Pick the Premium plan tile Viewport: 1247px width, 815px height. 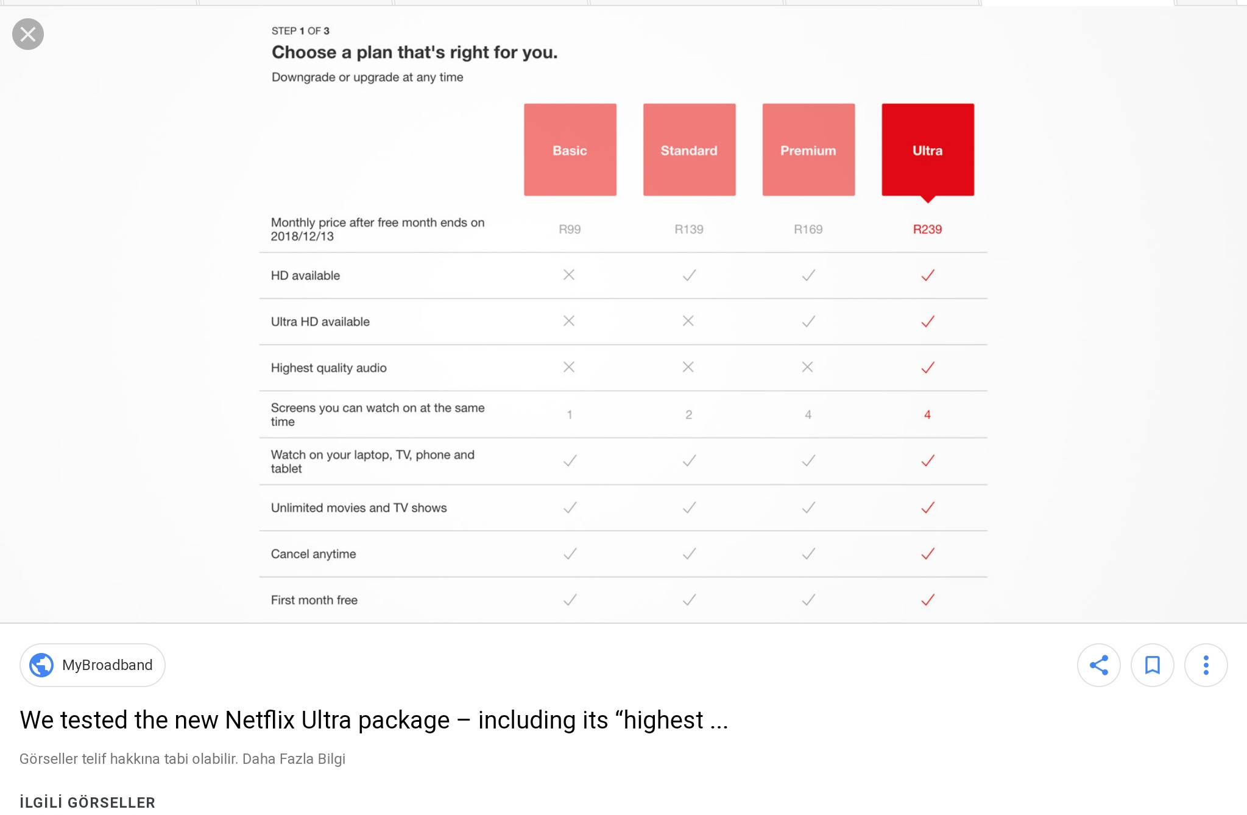tap(808, 150)
